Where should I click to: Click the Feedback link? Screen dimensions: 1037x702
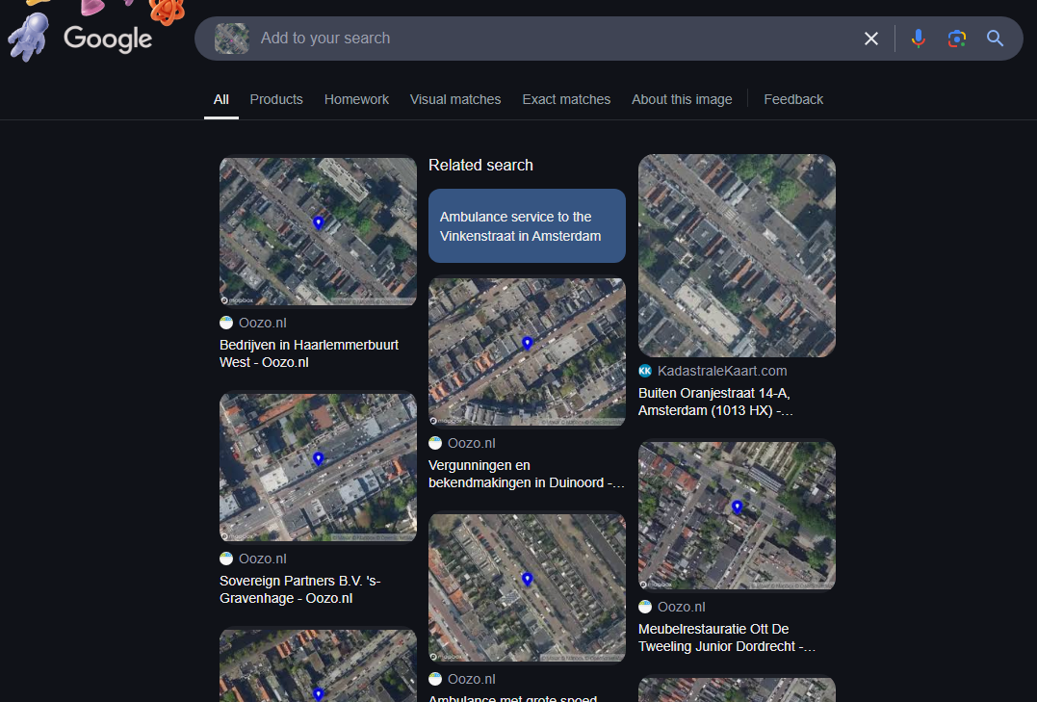(793, 99)
